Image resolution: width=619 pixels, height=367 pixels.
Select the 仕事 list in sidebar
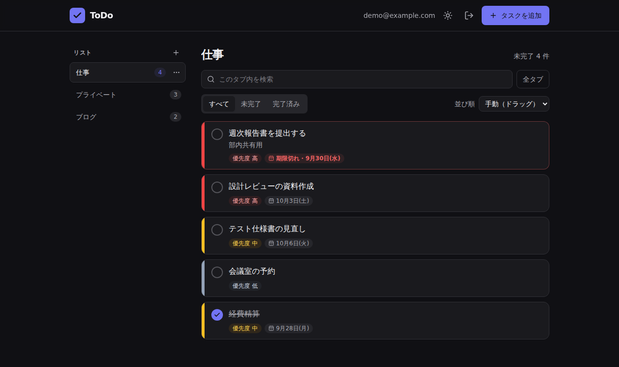(x=128, y=72)
